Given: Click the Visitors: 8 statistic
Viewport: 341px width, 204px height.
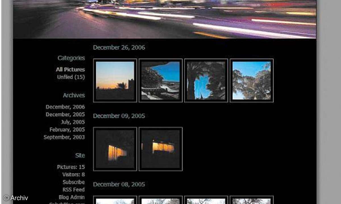Looking at the screenshot, I should tap(73, 175).
